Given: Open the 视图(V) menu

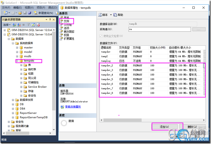Looking at the screenshot, I should pyautogui.click(x=29, y=8).
